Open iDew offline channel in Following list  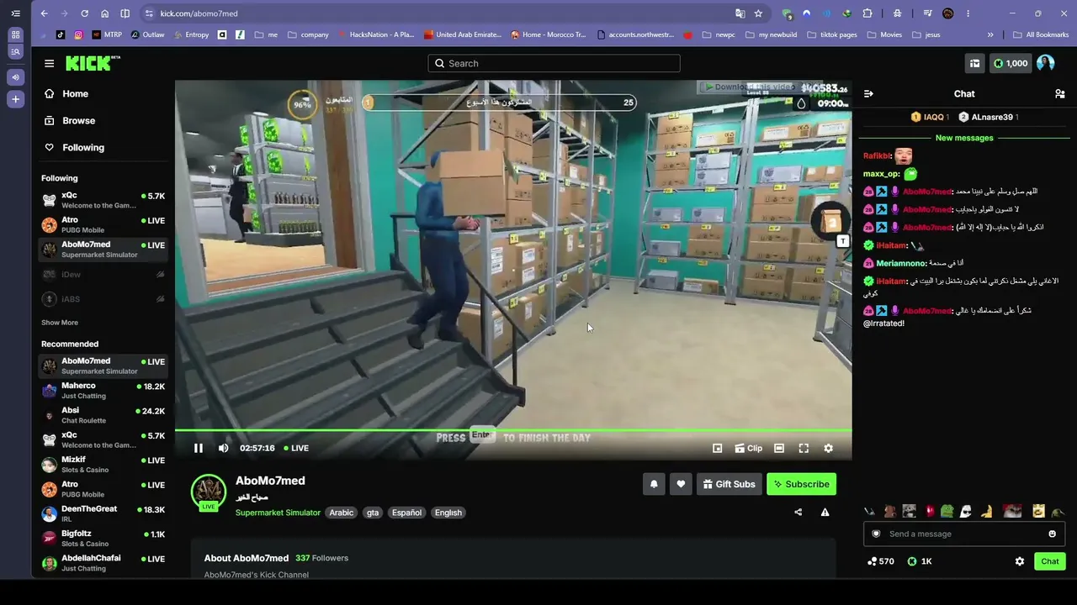click(x=103, y=275)
